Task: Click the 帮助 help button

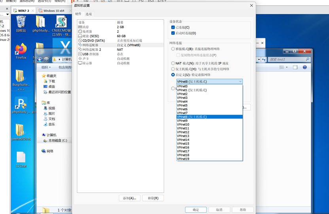Action: (243, 210)
